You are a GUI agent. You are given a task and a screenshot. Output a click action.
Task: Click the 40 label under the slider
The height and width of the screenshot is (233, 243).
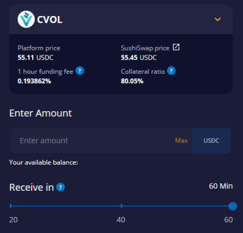click(121, 220)
